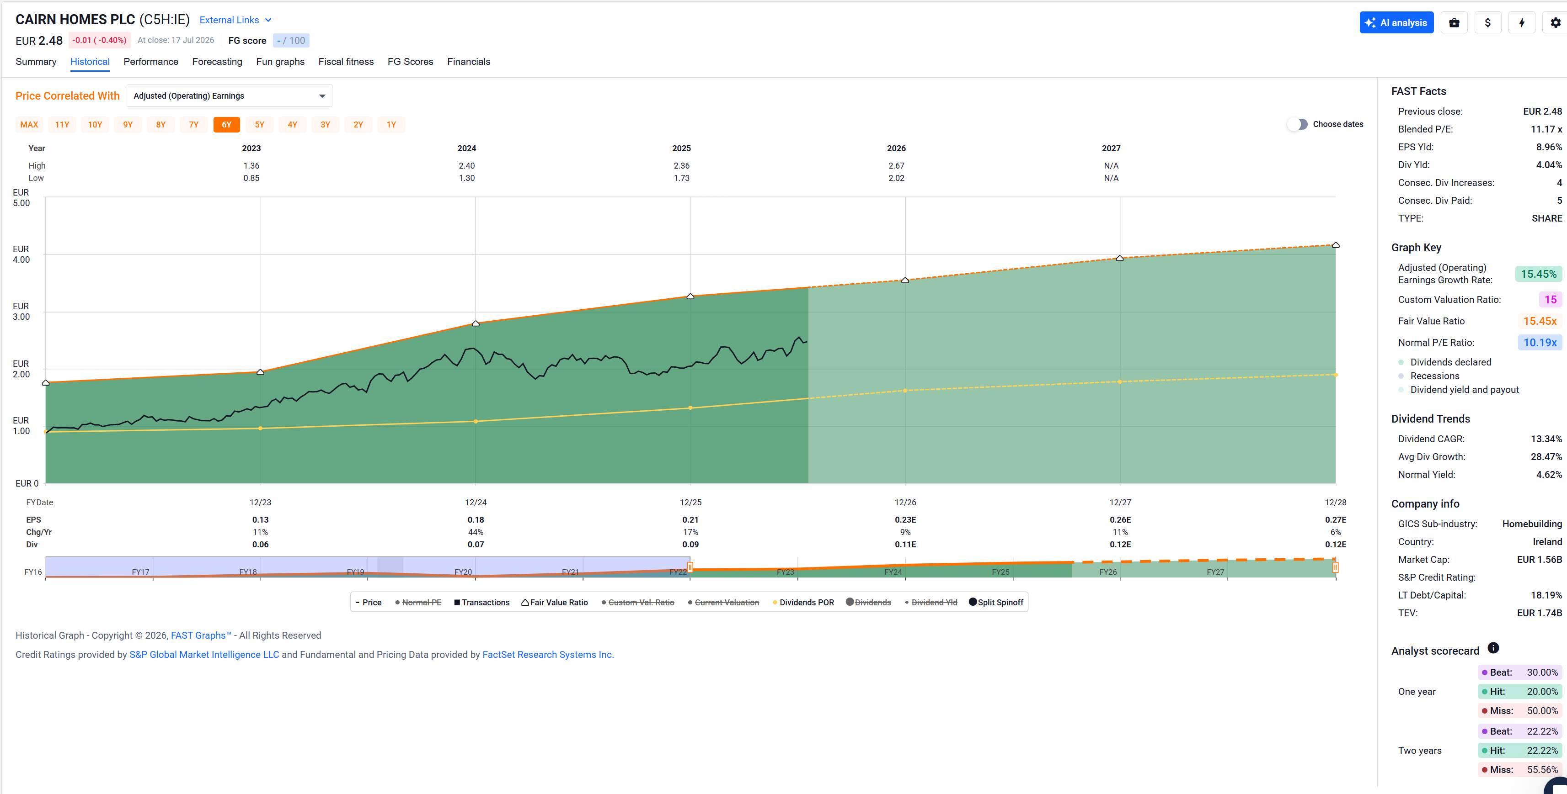Toggle Fair Value Ratio legend item
Screen dimensions: 1567x794
(x=555, y=603)
